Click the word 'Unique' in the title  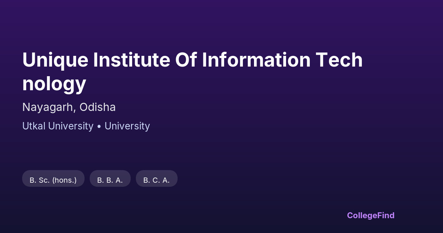click(55, 60)
